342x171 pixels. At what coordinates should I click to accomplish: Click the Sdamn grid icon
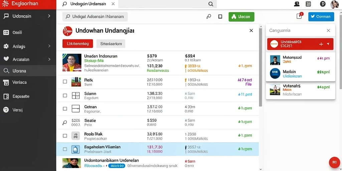[76, 96]
